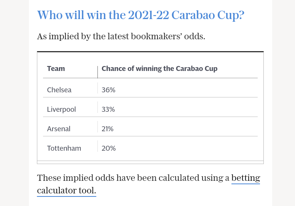Open the betting calculator tool link
The width and height of the screenshot is (295, 206).
coord(246,178)
